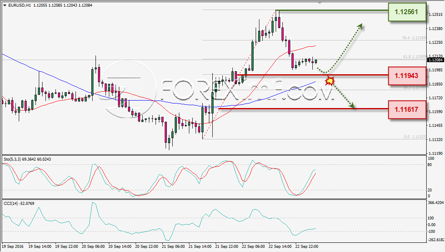The image size is (445, 252).
Task: Click the 22 Sep 06:00 time label
Action: click(254, 246)
